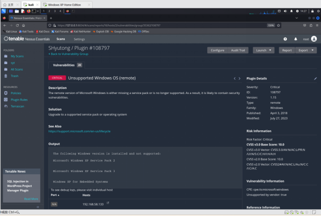Save to Pocket from the toolbar
The image size is (321, 216).
[x=305, y=25]
